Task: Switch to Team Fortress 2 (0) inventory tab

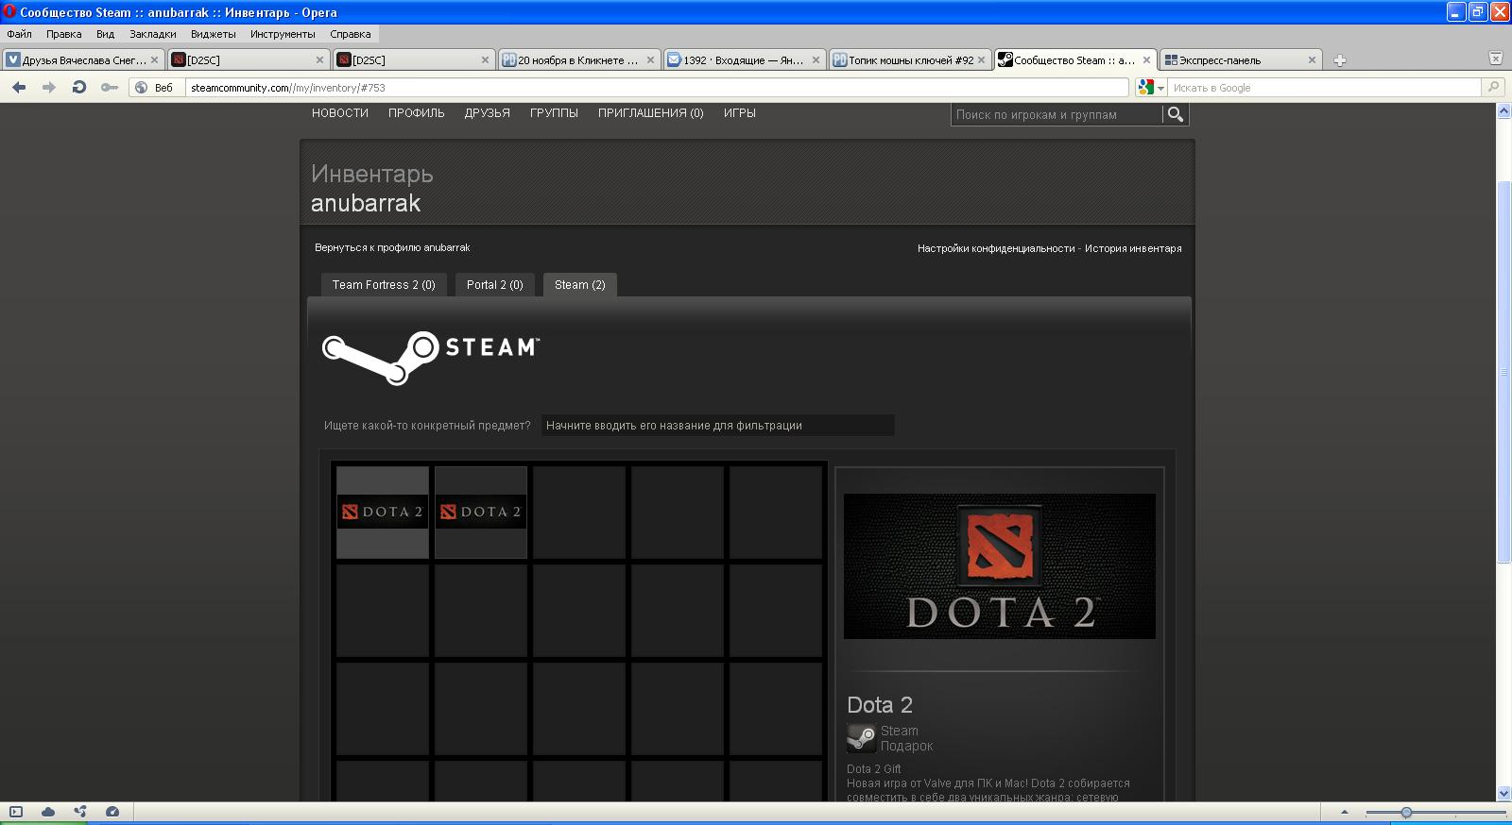Action: coord(384,284)
